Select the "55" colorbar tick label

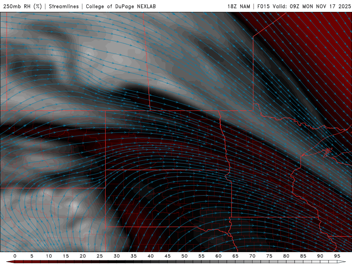coord(202,256)
